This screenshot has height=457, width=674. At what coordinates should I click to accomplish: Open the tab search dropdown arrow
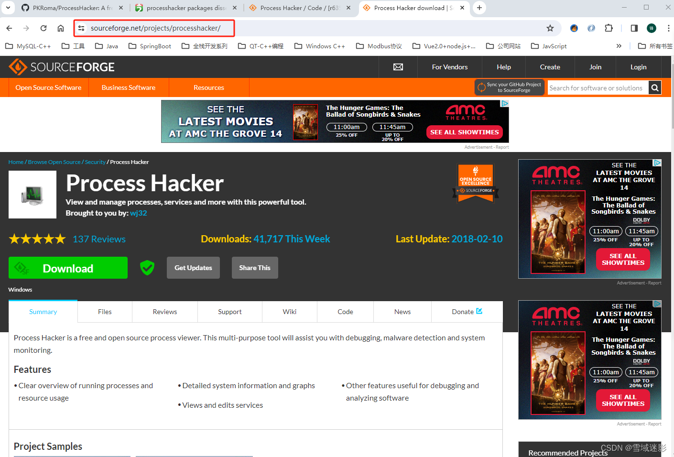pos(8,8)
